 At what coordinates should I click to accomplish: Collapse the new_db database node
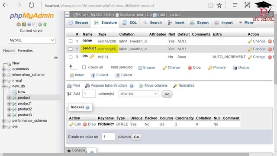(4, 86)
